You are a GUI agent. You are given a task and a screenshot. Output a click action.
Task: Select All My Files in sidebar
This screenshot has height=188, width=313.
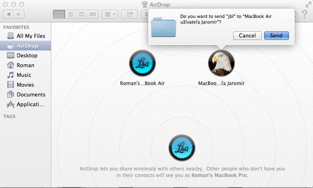click(x=26, y=36)
